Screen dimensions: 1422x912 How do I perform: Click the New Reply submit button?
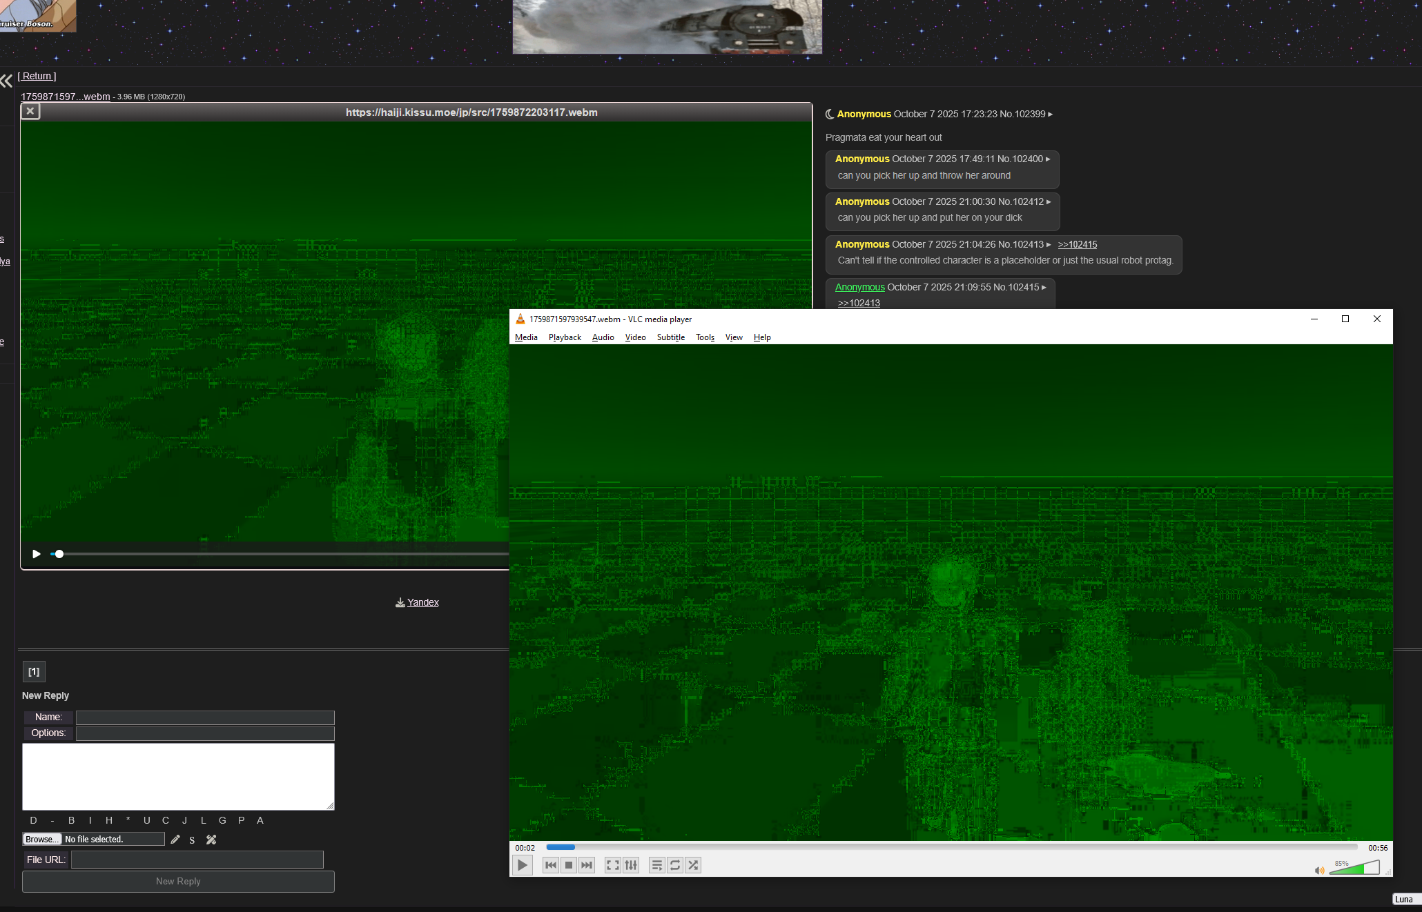(178, 882)
